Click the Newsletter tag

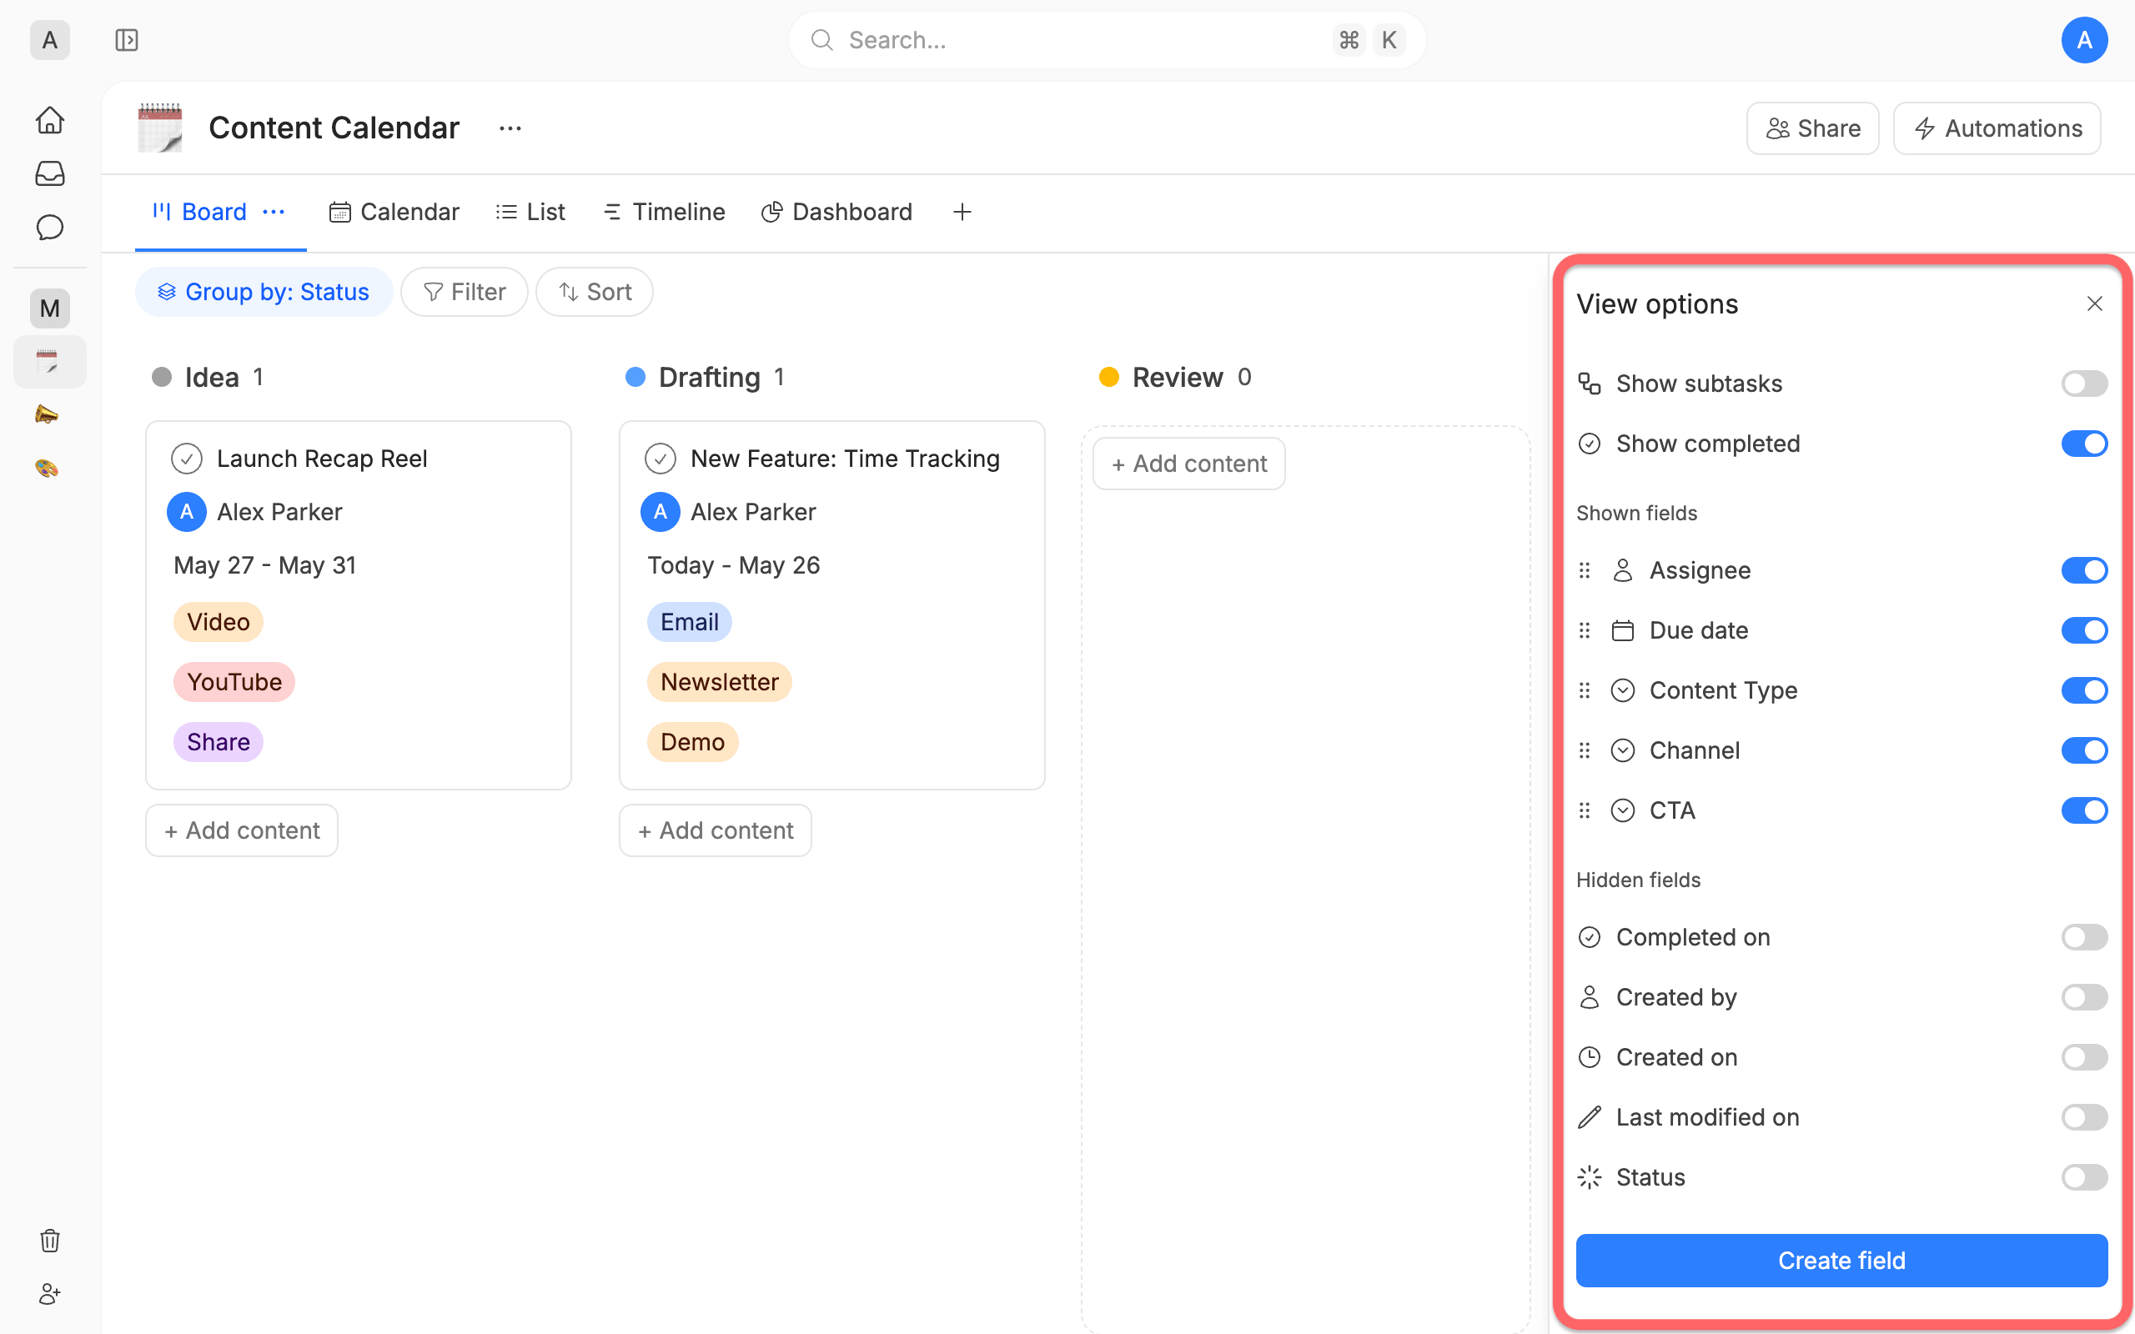point(719,683)
